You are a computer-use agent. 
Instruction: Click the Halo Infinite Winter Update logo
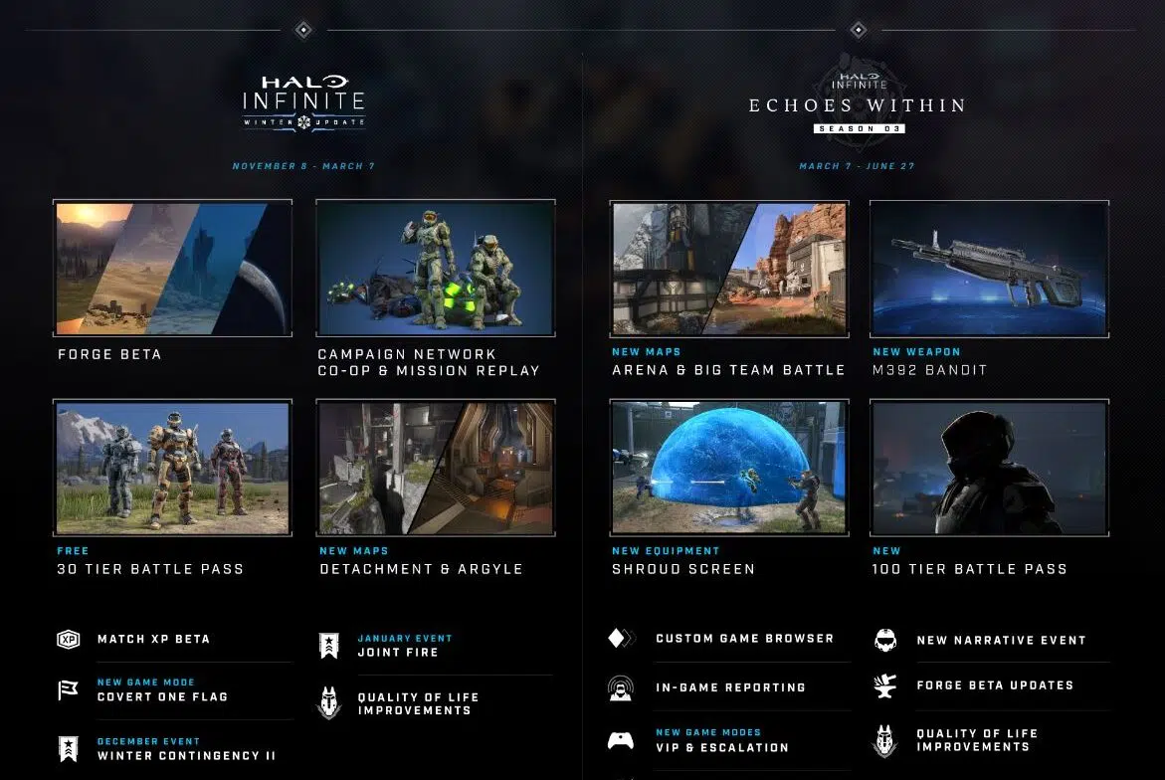(x=303, y=101)
